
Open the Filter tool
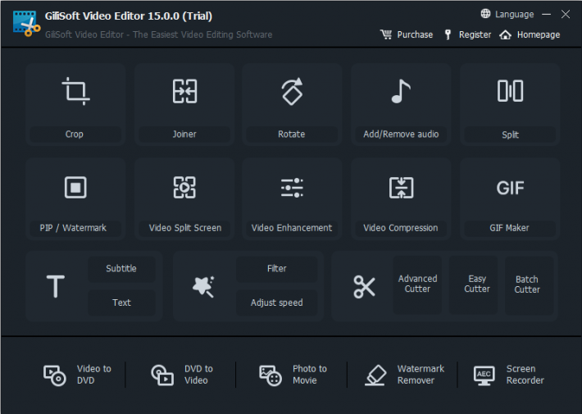277,269
